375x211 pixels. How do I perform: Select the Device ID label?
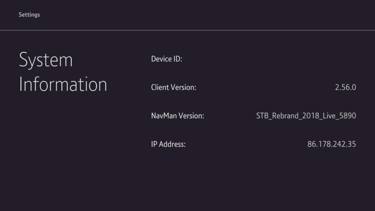167,59
